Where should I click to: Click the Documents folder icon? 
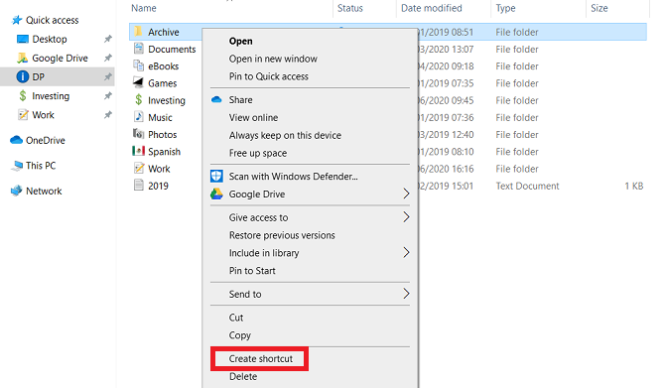click(138, 49)
